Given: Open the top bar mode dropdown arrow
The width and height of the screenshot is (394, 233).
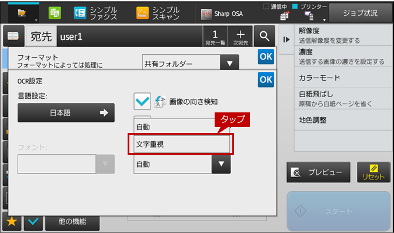Looking at the screenshot, I should coord(36,21).
